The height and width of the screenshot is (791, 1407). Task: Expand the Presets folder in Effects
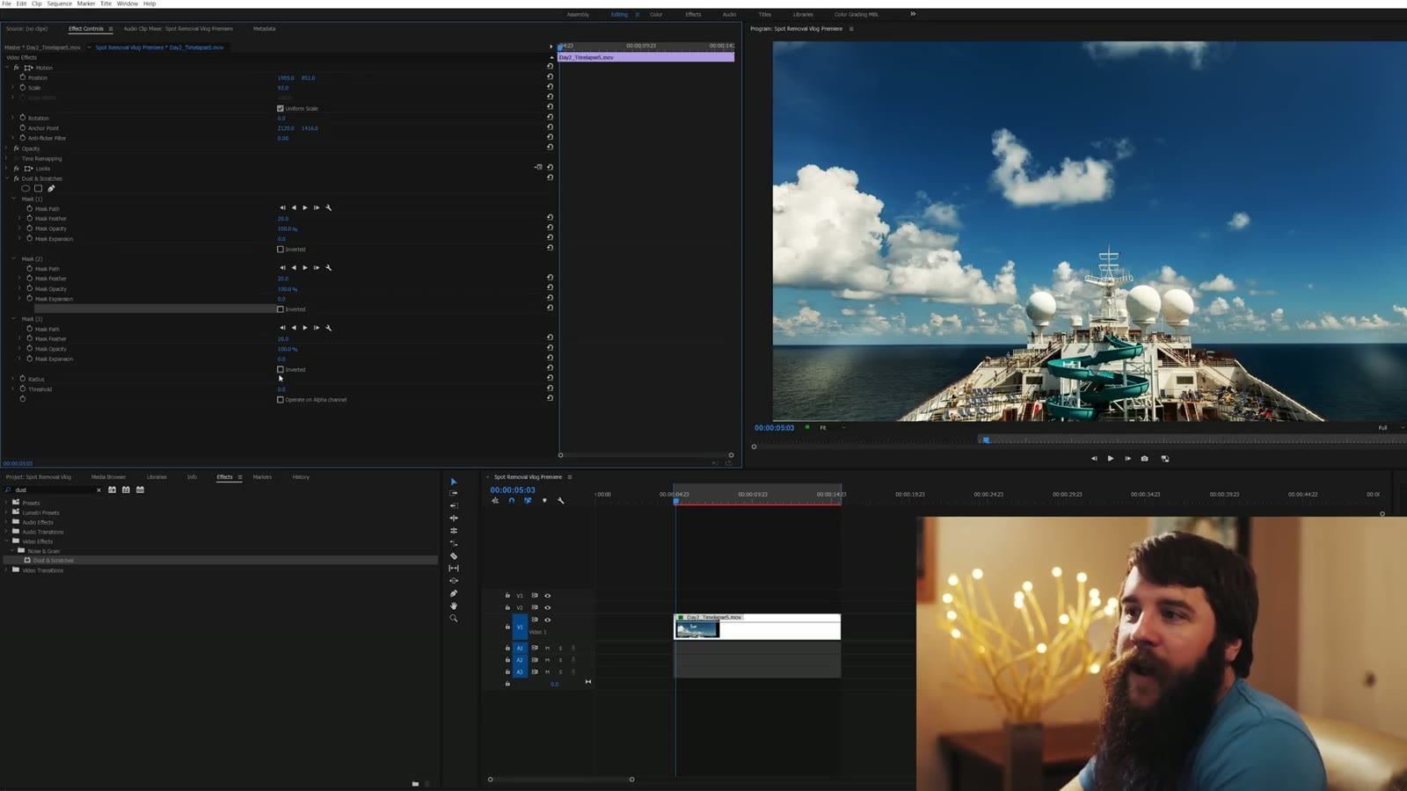pos(7,502)
